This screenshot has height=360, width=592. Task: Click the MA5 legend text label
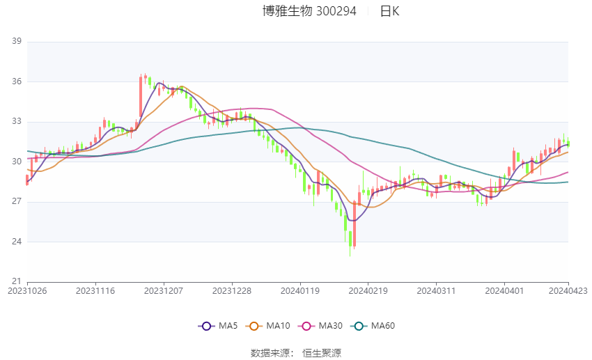[x=228, y=326]
